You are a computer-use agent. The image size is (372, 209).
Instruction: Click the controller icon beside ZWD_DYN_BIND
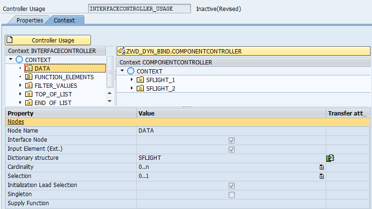point(121,51)
